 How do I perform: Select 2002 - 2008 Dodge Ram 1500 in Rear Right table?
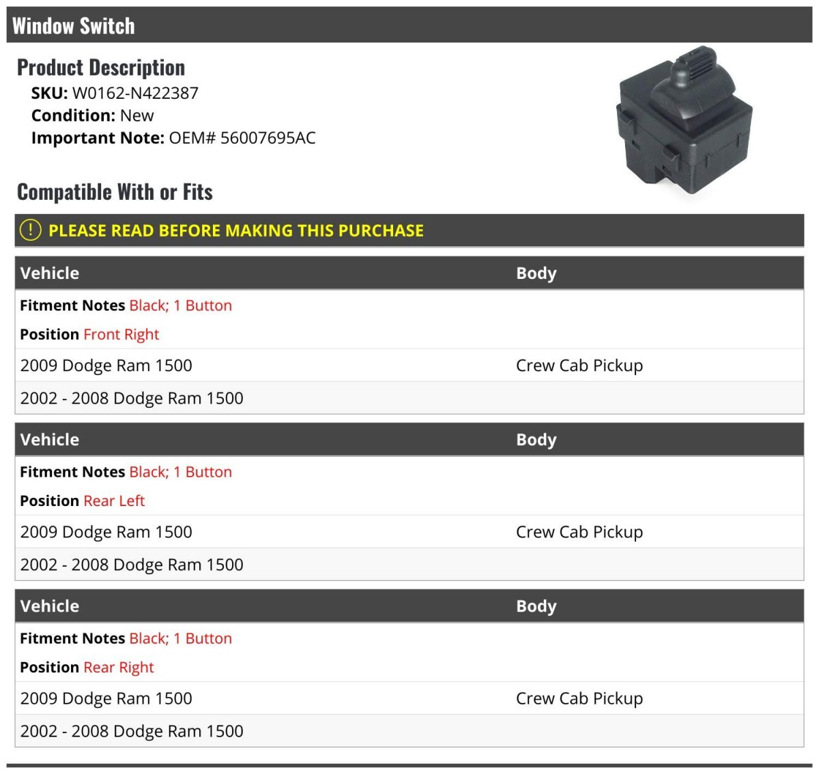[x=132, y=731]
